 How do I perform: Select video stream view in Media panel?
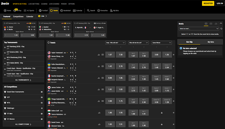click(x=206, y=24)
